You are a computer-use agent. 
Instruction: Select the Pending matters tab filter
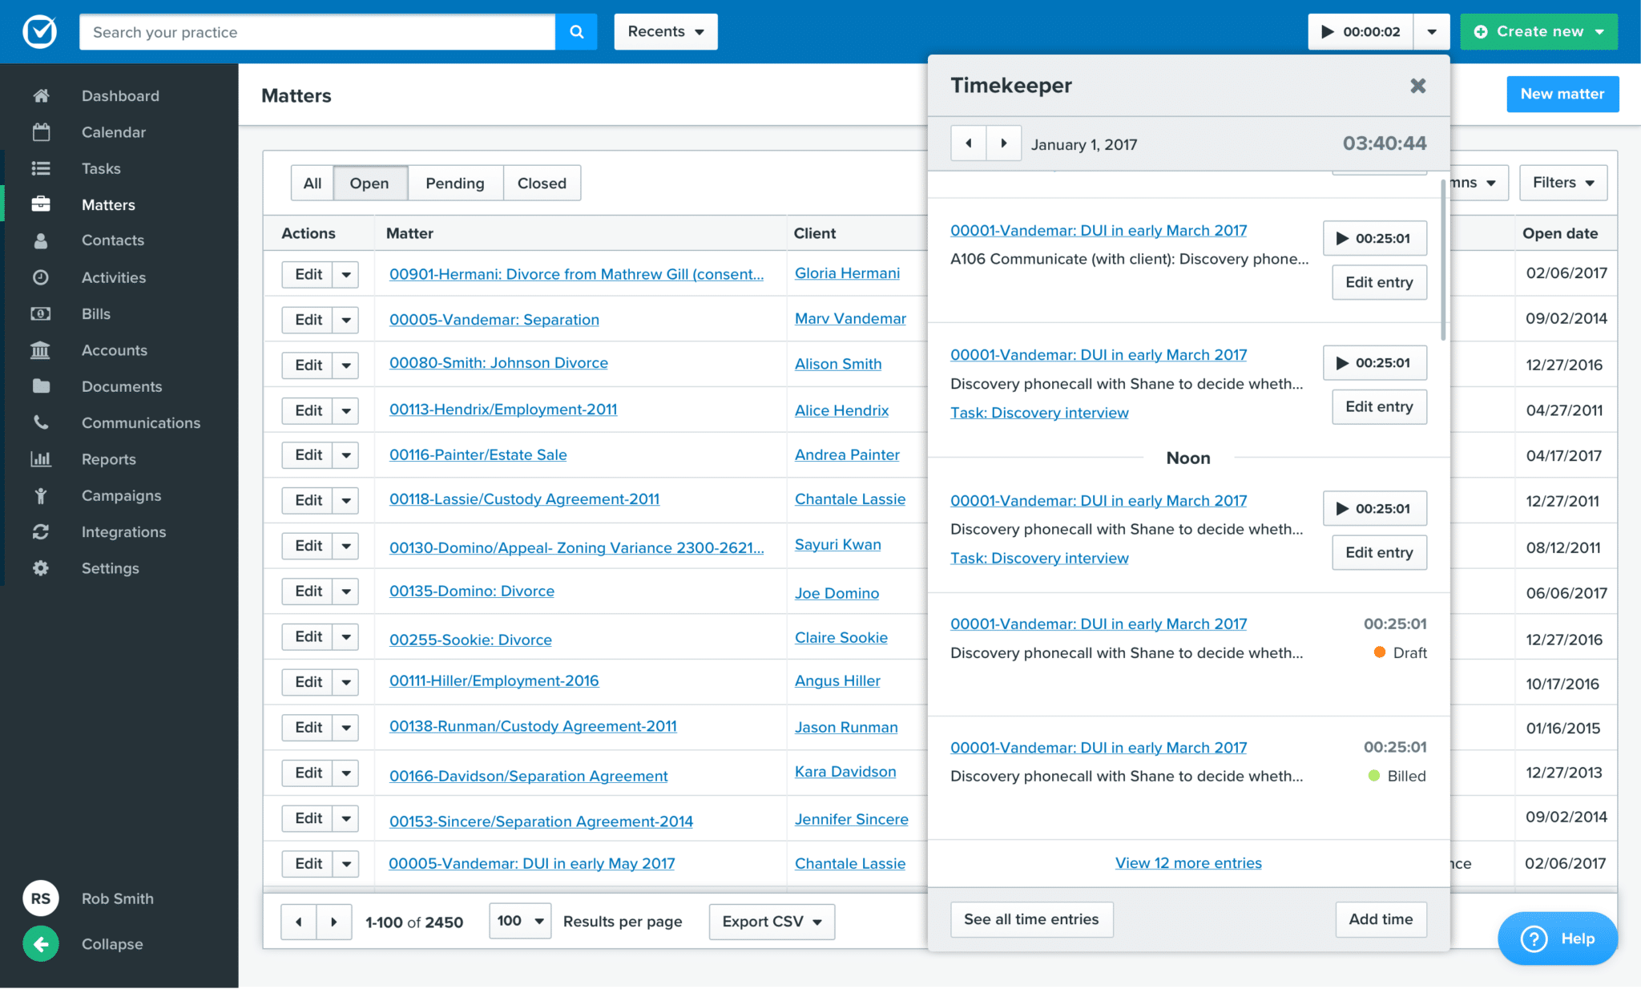point(455,183)
